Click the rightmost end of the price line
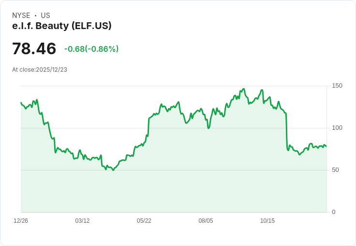The width and height of the screenshot is (356, 246). coord(326,146)
